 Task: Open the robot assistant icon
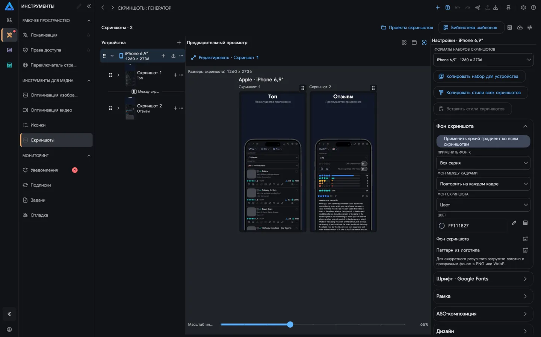[x=508, y=8]
